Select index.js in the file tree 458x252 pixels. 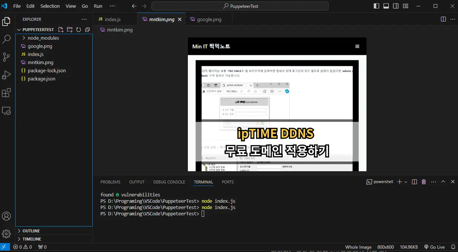(54, 54)
